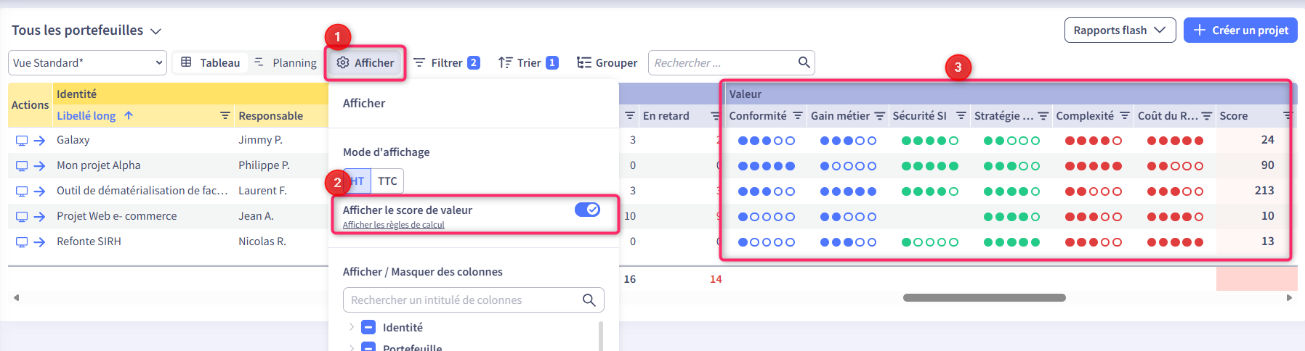Open the filter icon on the Conformité column
Screen dimensions: 1305x351
(798, 116)
